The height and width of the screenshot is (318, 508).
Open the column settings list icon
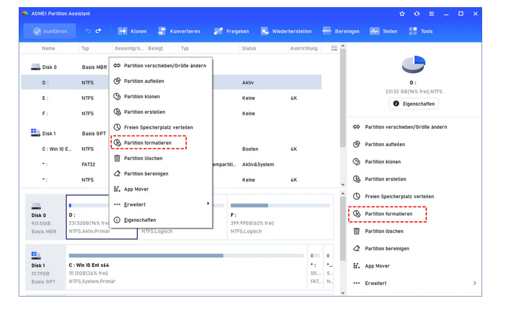point(334,48)
